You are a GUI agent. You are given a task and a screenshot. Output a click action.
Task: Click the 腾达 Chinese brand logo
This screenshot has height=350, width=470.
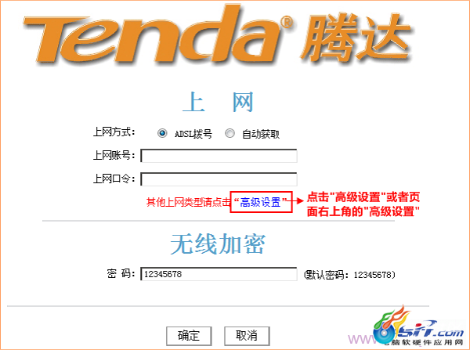tap(356, 38)
